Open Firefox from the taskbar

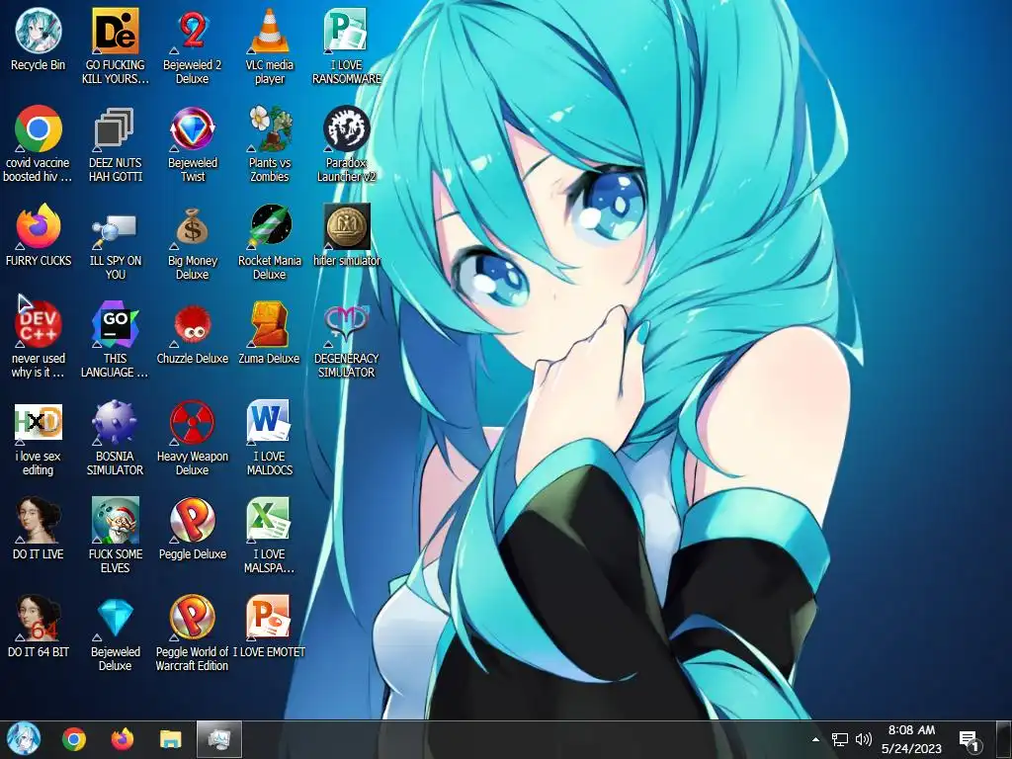click(x=122, y=739)
